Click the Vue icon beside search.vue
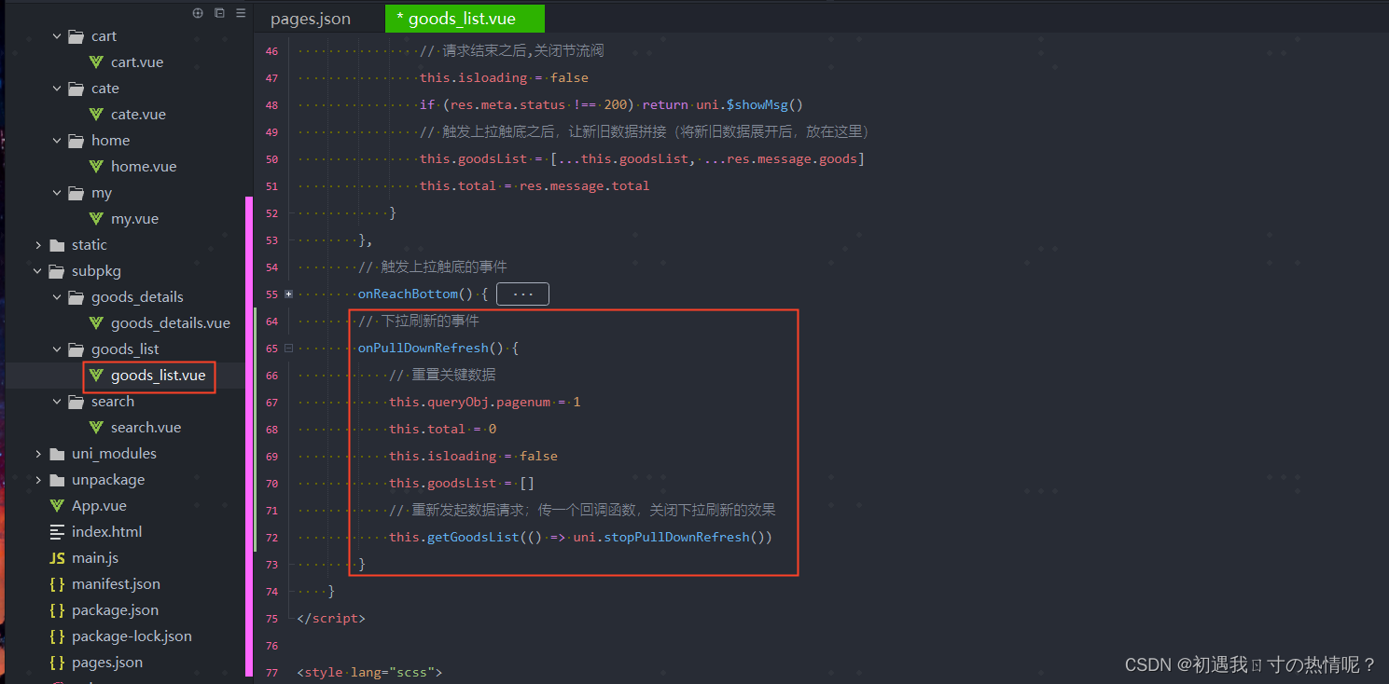The image size is (1389, 684). (96, 428)
